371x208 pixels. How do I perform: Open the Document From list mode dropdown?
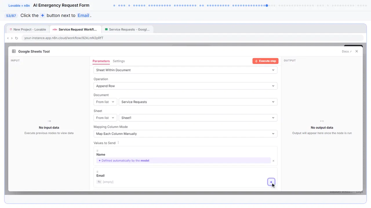tap(105, 102)
